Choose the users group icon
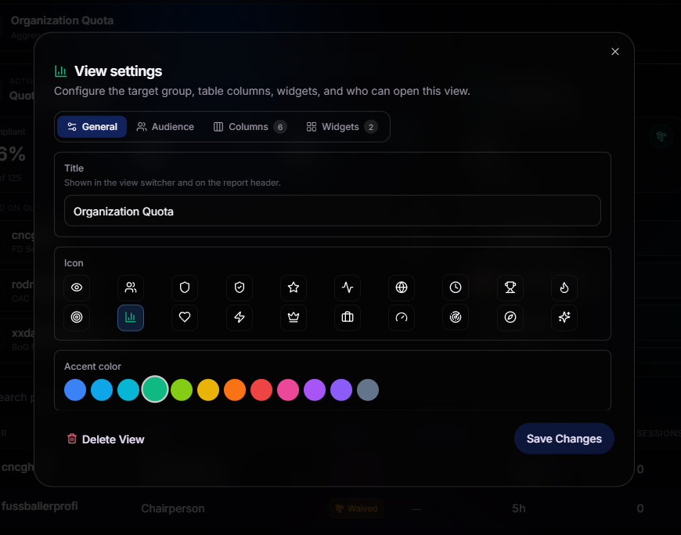Screen dimensions: 681x535 pyautogui.click(x=131, y=287)
